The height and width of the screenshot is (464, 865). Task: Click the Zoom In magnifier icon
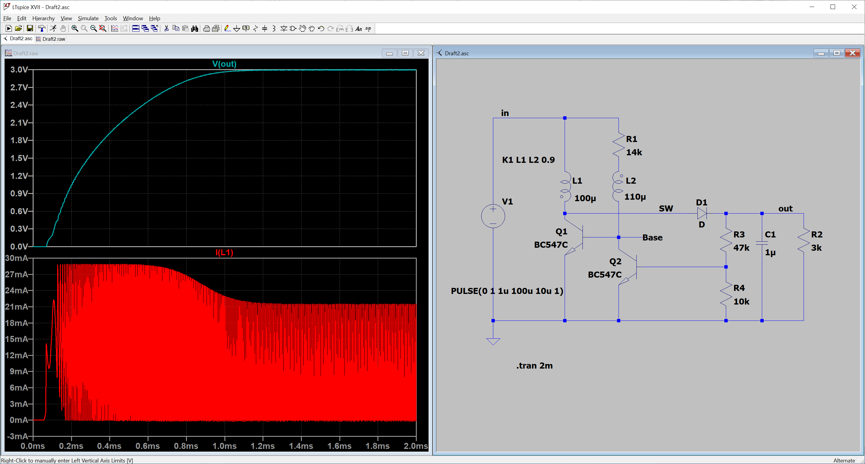coord(75,29)
